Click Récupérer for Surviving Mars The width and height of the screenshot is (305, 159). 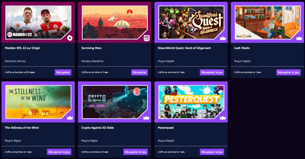click(x=139, y=72)
